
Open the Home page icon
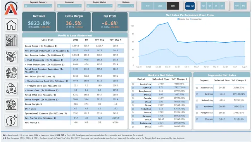coord(11,25)
